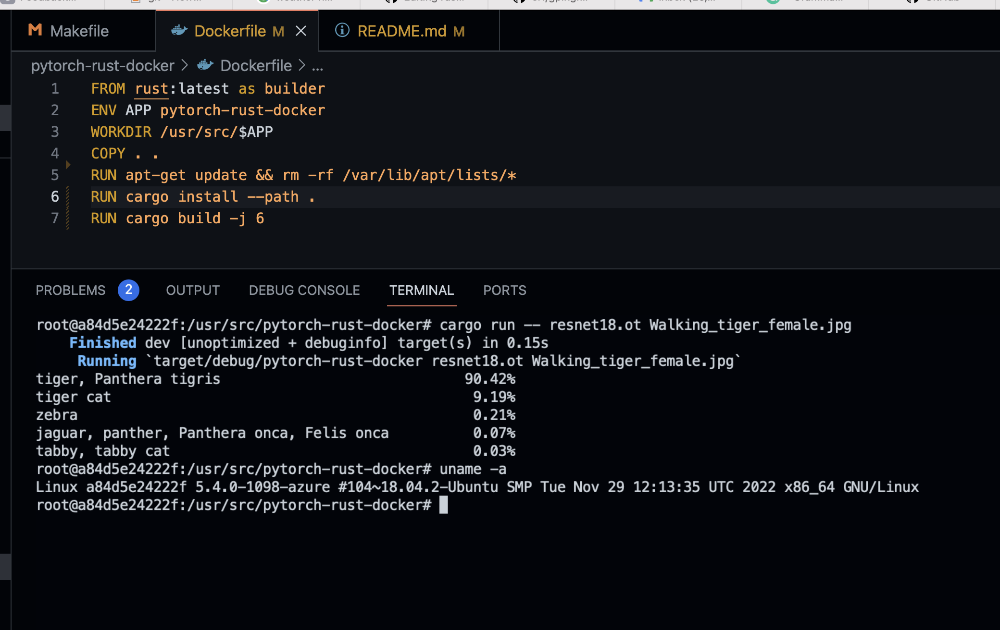The width and height of the screenshot is (1000, 630).
Task: Click the Linux kernel version output line
Action: tap(477, 487)
